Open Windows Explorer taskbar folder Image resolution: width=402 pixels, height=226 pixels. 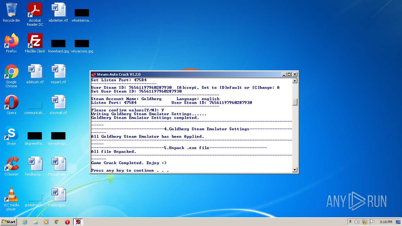35,222
